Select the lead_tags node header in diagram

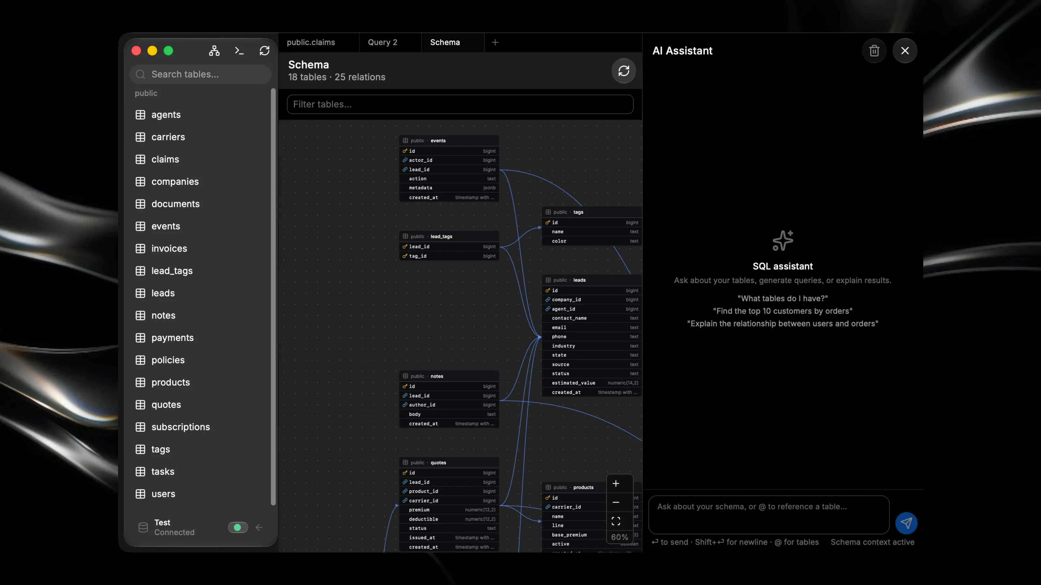(x=449, y=236)
